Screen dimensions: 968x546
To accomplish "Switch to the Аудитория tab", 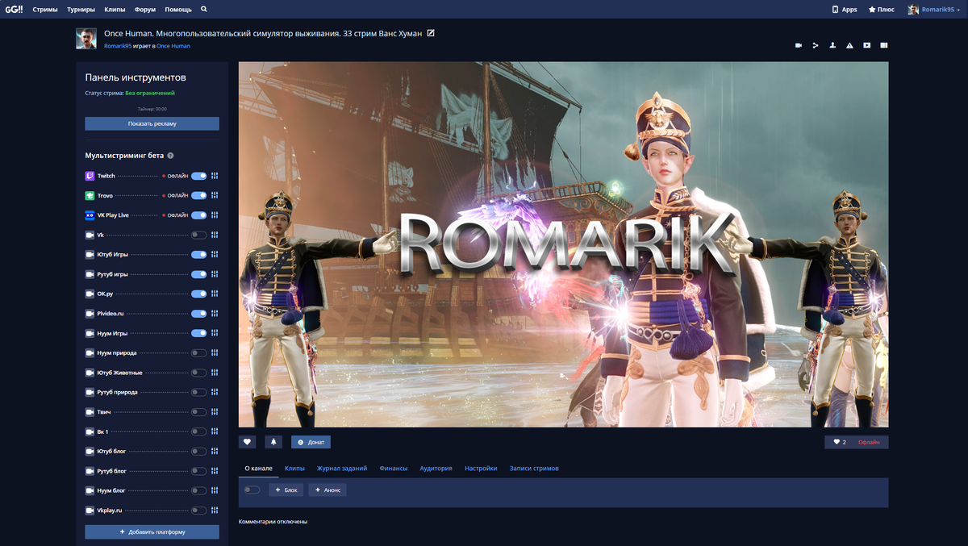I will (x=436, y=468).
